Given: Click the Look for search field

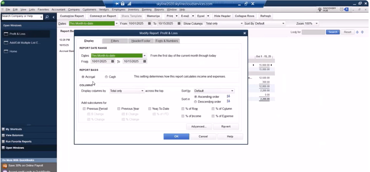Looking at the screenshot, I should pos(313,32).
